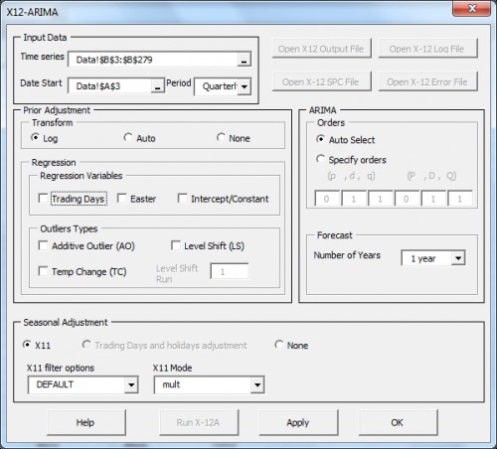Screen dimensions: 497x449
Task: Click the Level Shift Run input field
Action: (230, 271)
